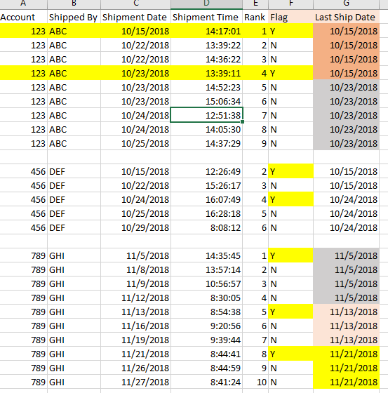Click shipment date 11/27/2018
The width and height of the screenshot is (388, 393).
135,382
